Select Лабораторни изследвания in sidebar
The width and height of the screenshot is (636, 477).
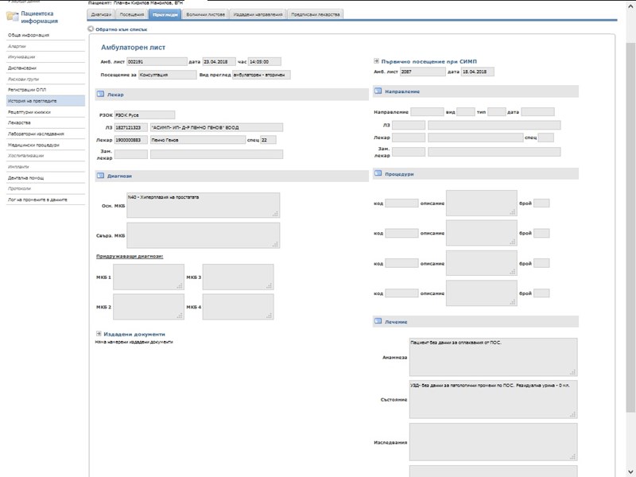(34, 134)
